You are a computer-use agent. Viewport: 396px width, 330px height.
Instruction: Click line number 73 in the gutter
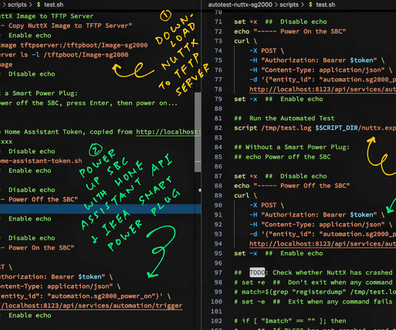point(218,41)
